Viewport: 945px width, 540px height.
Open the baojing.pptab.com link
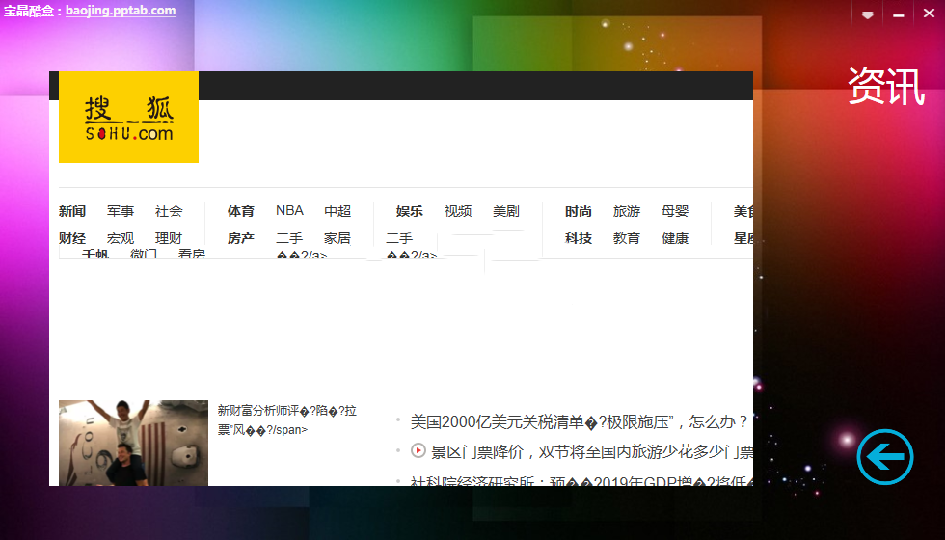pyautogui.click(x=121, y=11)
